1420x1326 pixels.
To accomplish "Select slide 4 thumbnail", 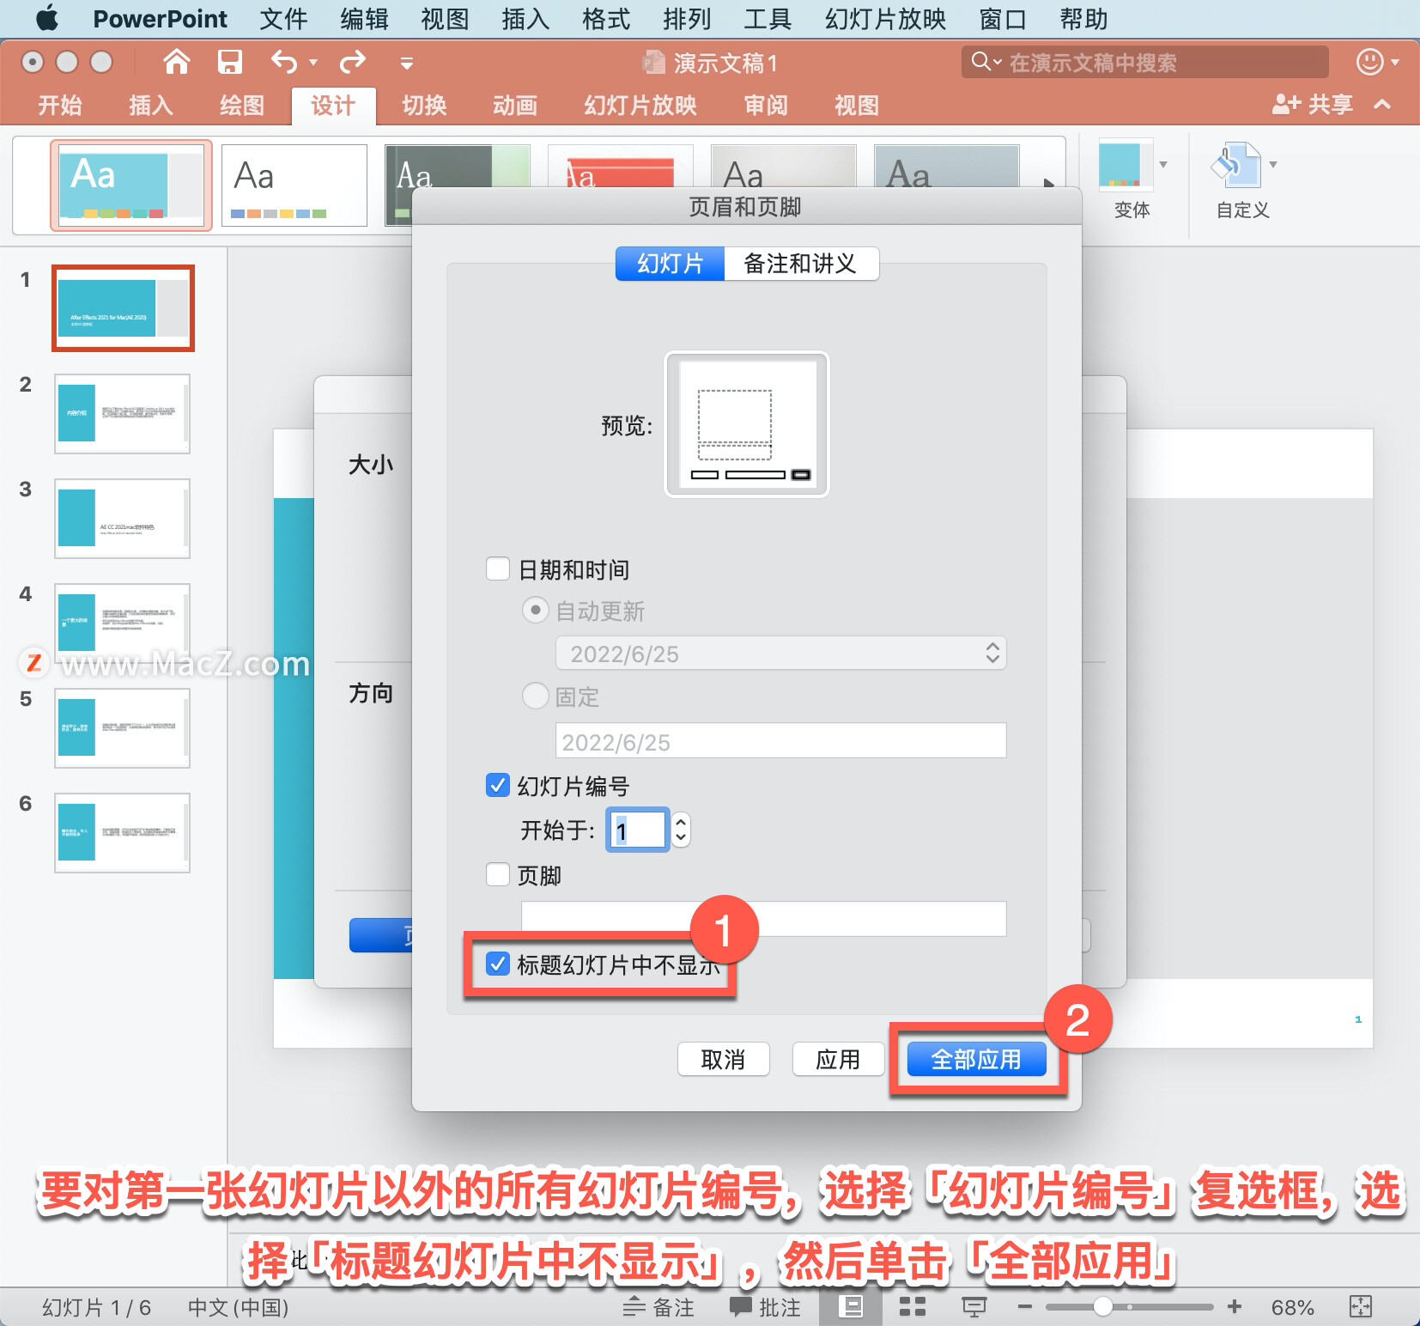I will 123,623.
